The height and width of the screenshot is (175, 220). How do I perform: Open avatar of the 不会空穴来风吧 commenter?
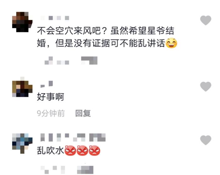point(22,22)
